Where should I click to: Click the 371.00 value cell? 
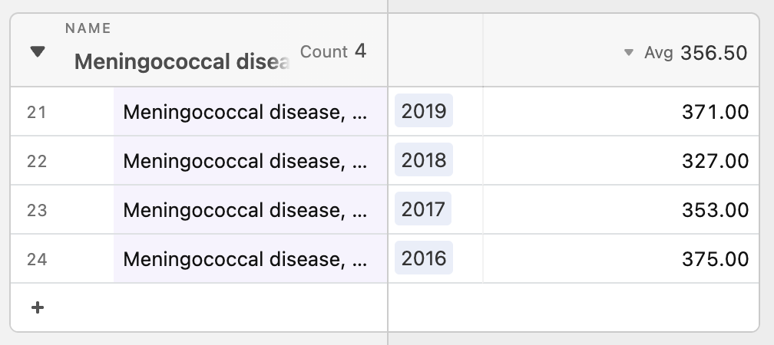tap(621, 111)
